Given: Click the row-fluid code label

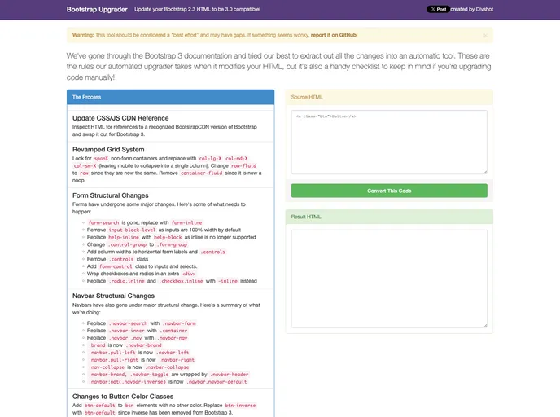Looking at the screenshot, I should pos(243,166).
